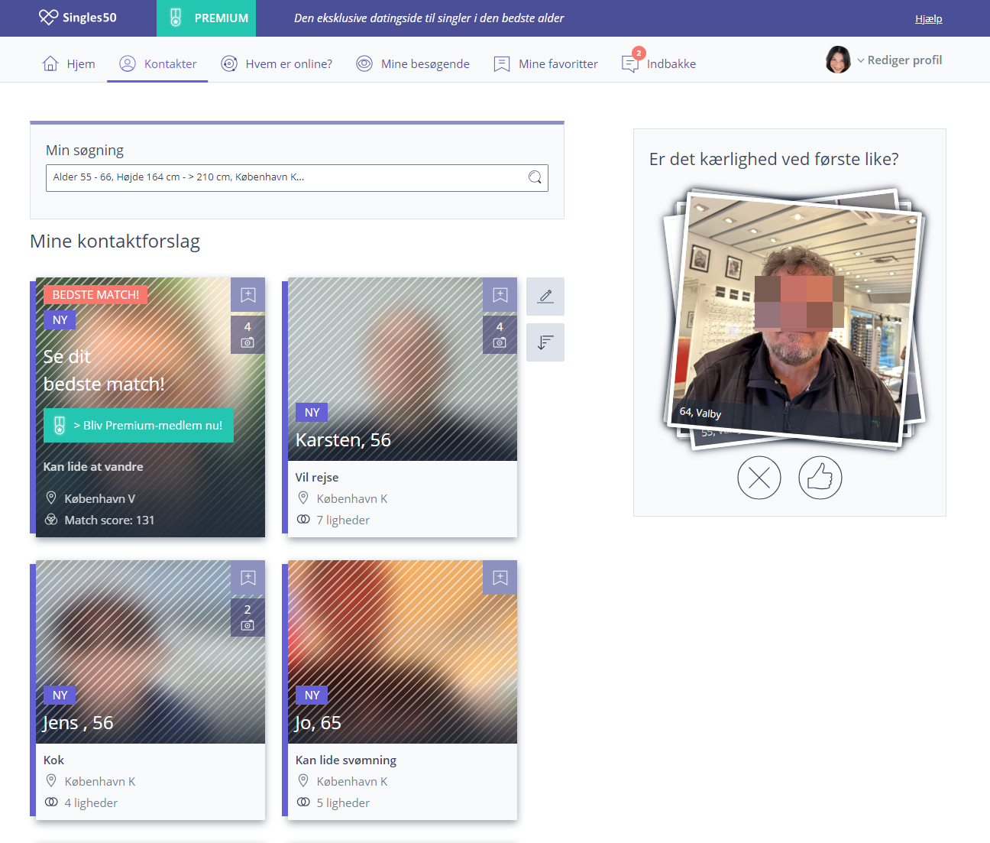Click the search magnifier icon
The width and height of the screenshot is (990, 843).
[x=535, y=177]
